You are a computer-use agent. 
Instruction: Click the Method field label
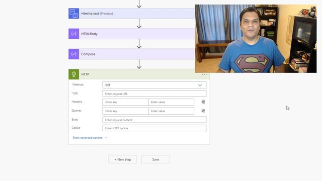pyautogui.click(x=77, y=84)
